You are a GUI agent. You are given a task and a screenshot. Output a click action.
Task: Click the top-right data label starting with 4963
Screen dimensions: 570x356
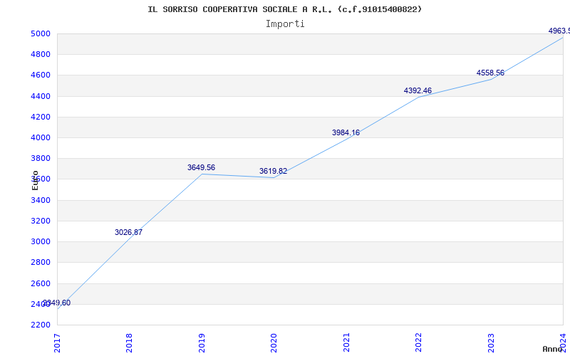559,31
